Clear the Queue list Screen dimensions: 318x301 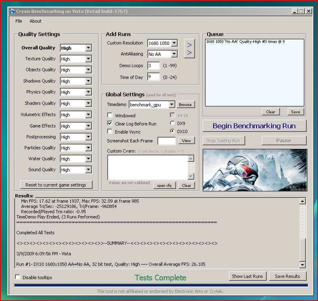(271, 112)
